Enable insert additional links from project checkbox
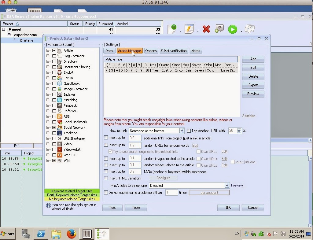The width and height of the screenshot is (313, 240). (106, 138)
